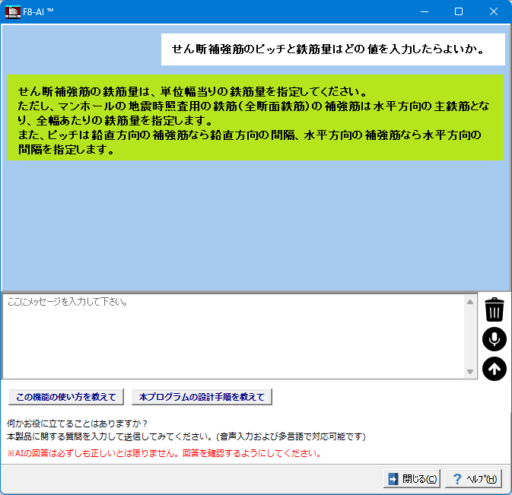Minimize the F8-AI window
Image resolution: width=512 pixels, height=495 pixels.
click(x=424, y=11)
